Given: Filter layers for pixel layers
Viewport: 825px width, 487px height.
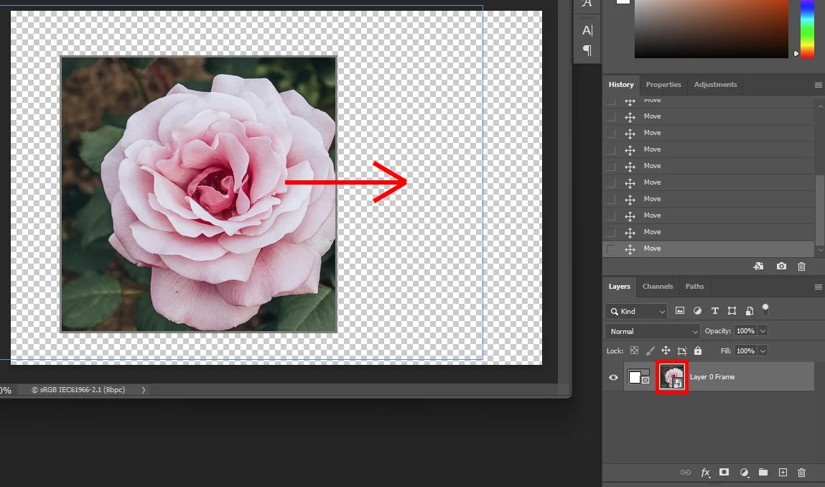Looking at the screenshot, I should (680, 310).
